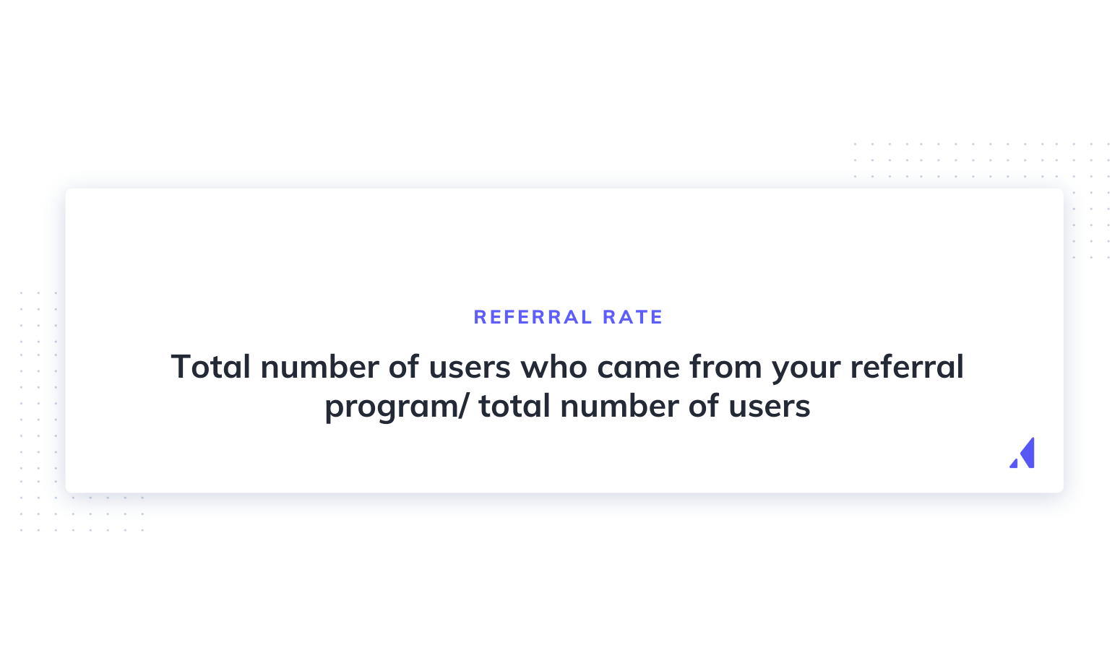This screenshot has height=650, width=1120.
Task: Click the small triangle of the purple logo
Action: coord(1014,464)
